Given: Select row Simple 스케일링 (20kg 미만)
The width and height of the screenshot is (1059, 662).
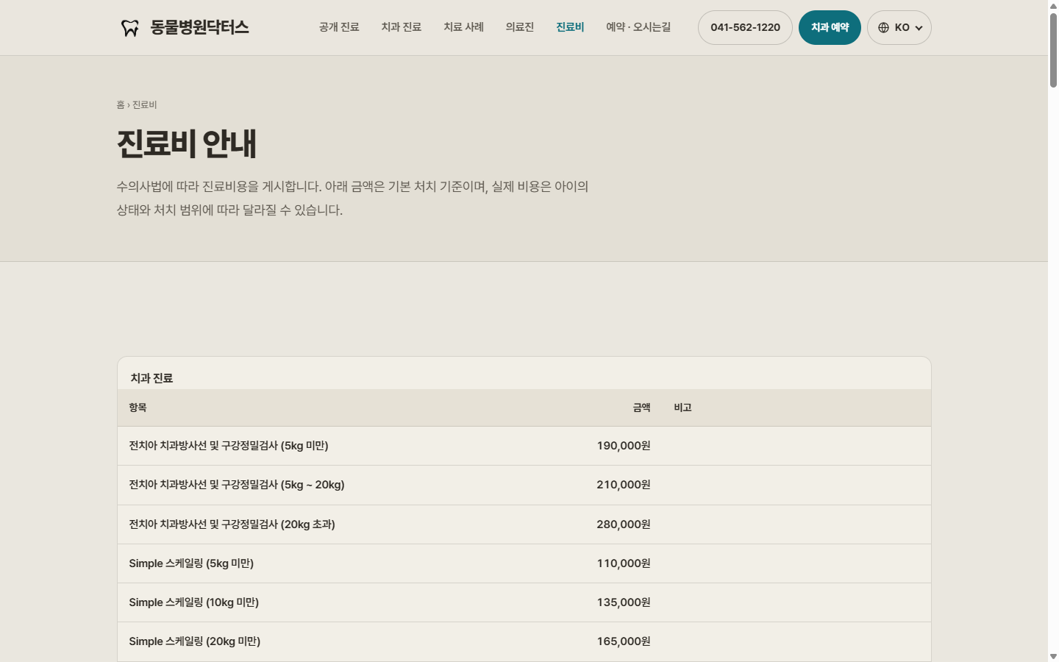Looking at the screenshot, I should click(524, 641).
